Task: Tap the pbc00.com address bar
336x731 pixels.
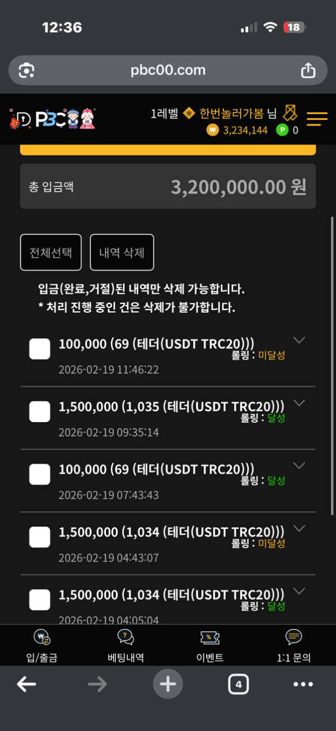Action: (168, 71)
